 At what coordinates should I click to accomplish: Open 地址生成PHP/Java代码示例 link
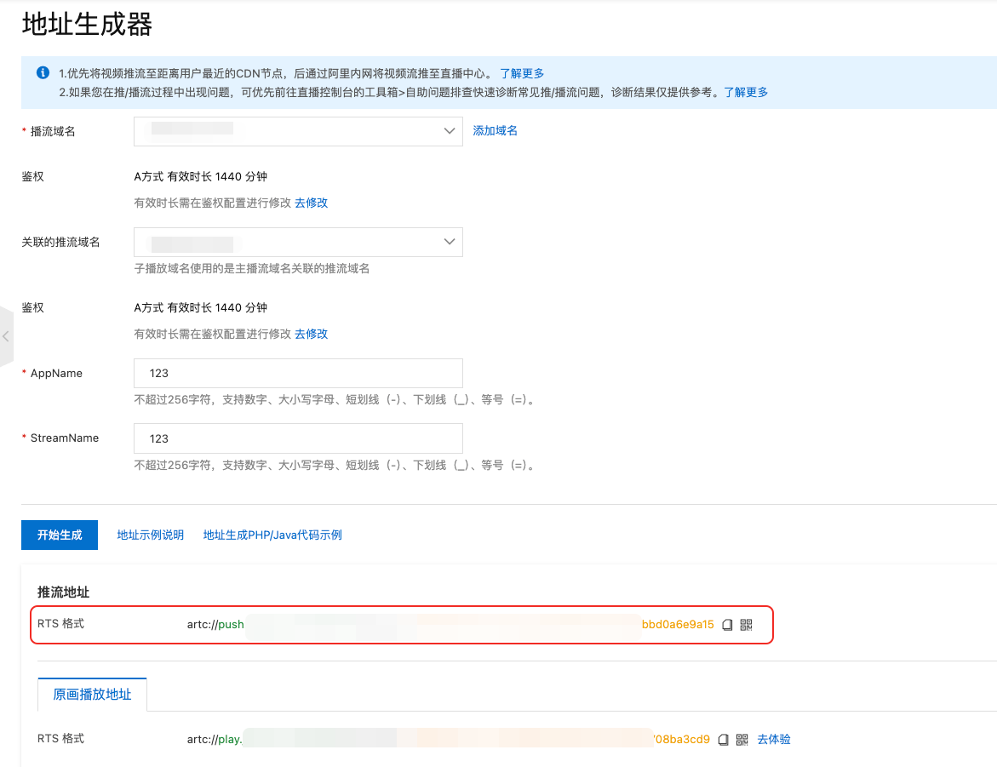coord(272,535)
